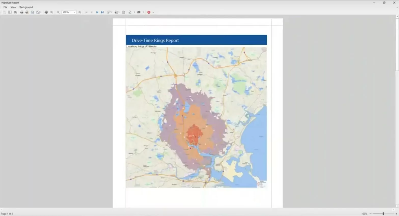This screenshot has width=399, height=216.
Task: Expand the send email dropdown arrow
Action: coord(143,12)
